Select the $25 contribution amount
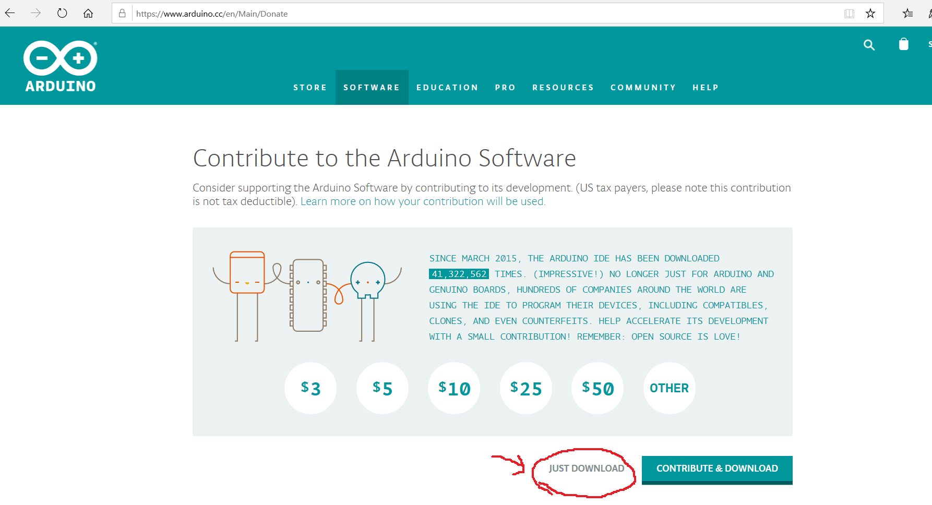Screen dimensions: 932x505 point(526,388)
